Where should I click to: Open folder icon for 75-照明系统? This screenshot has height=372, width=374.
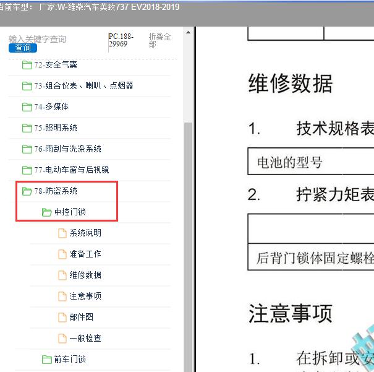click(x=27, y=128)
